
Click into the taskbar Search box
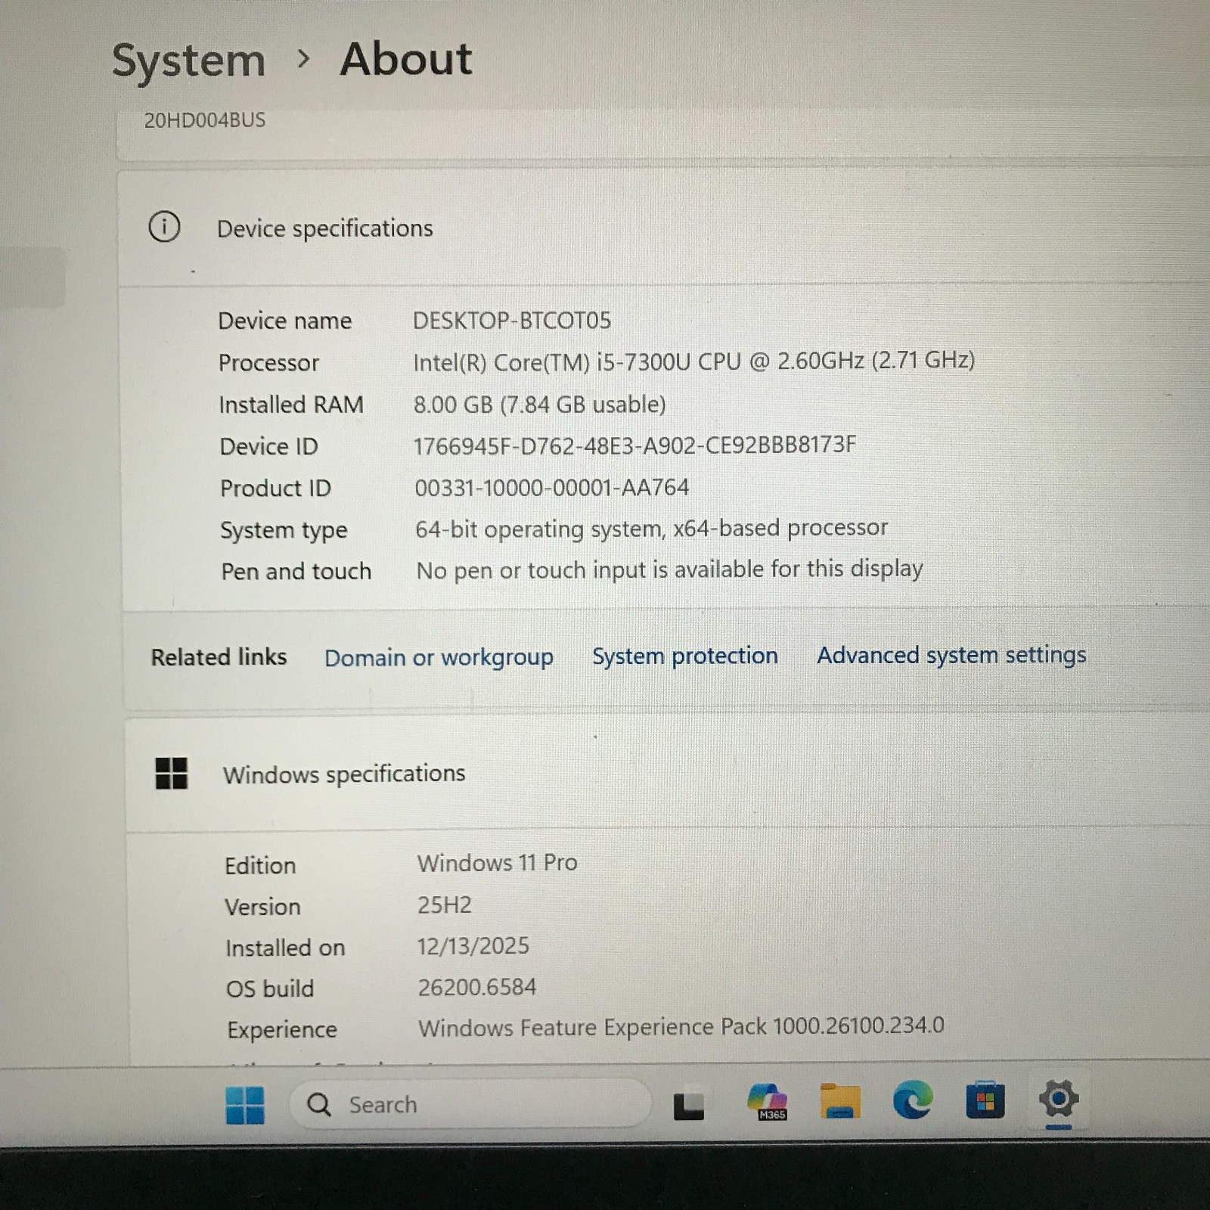tap(470, 1105)
